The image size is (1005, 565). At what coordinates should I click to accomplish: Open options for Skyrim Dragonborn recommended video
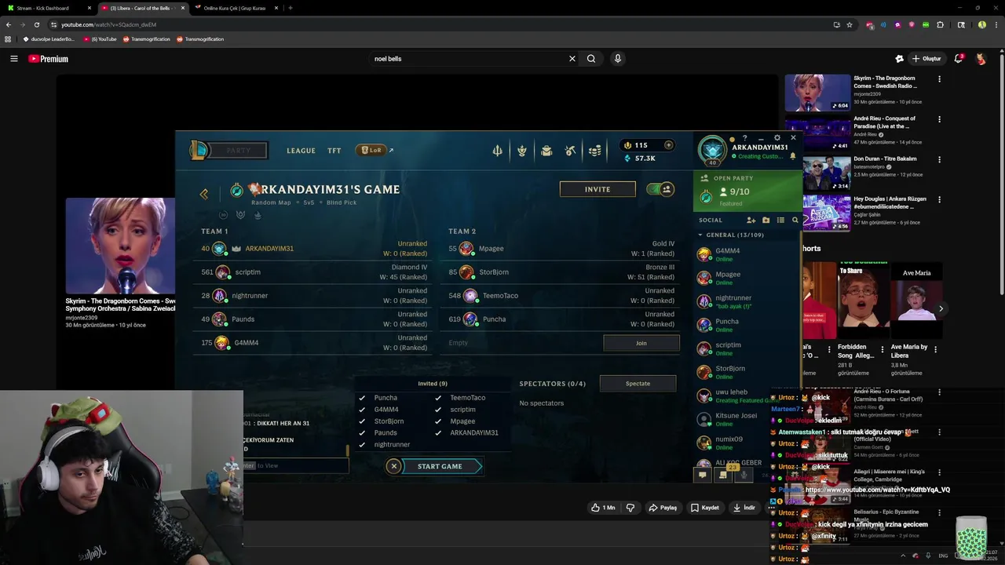tap(939, 78)
